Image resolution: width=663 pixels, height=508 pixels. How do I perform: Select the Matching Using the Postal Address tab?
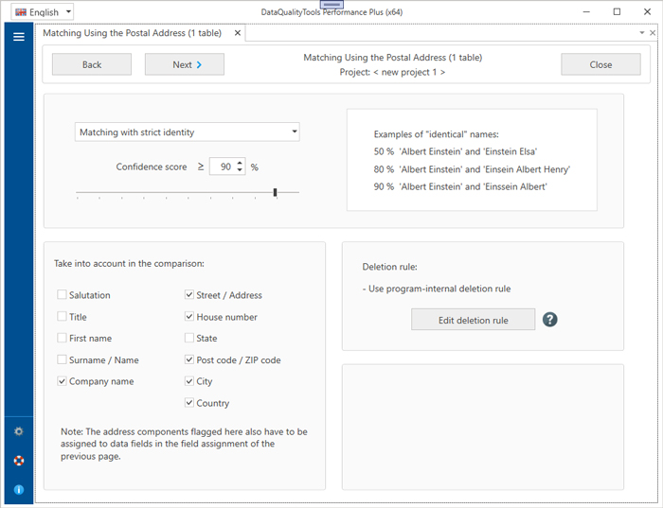click(x=133, y=33)
